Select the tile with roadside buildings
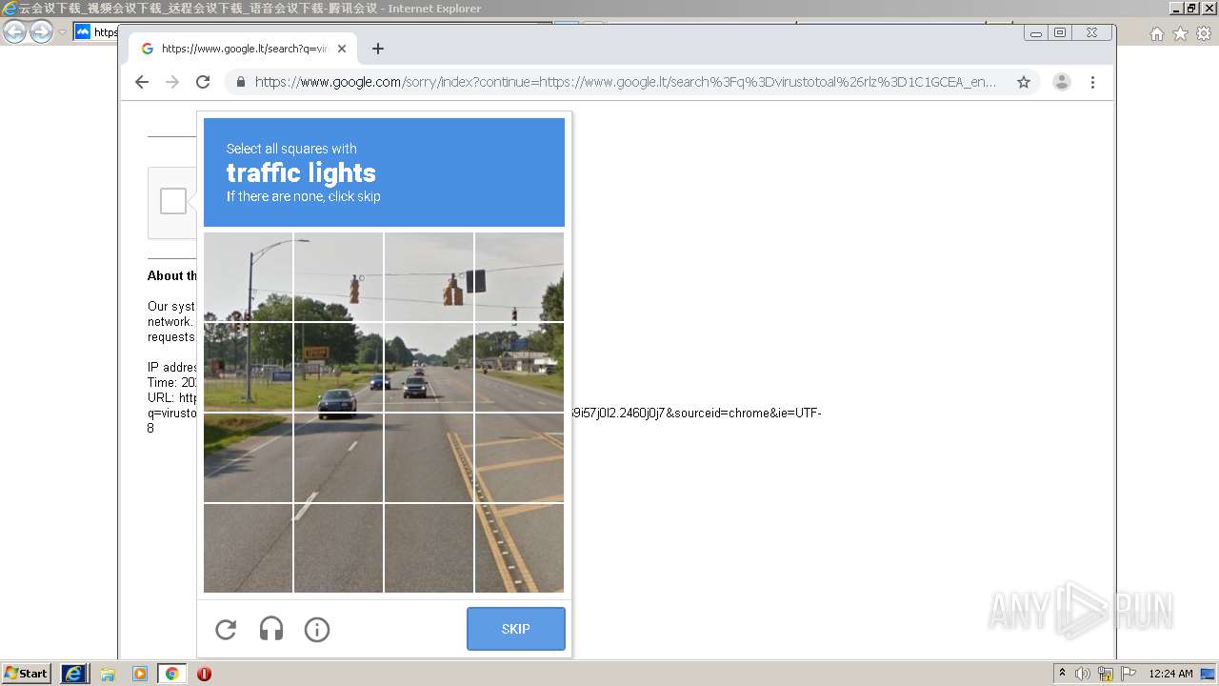Viewport: 1219px width, 686px height. tap(519, 367)
